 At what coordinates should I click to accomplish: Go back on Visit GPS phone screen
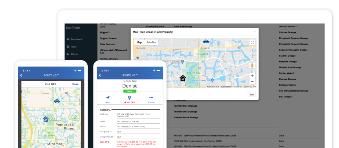21,75
